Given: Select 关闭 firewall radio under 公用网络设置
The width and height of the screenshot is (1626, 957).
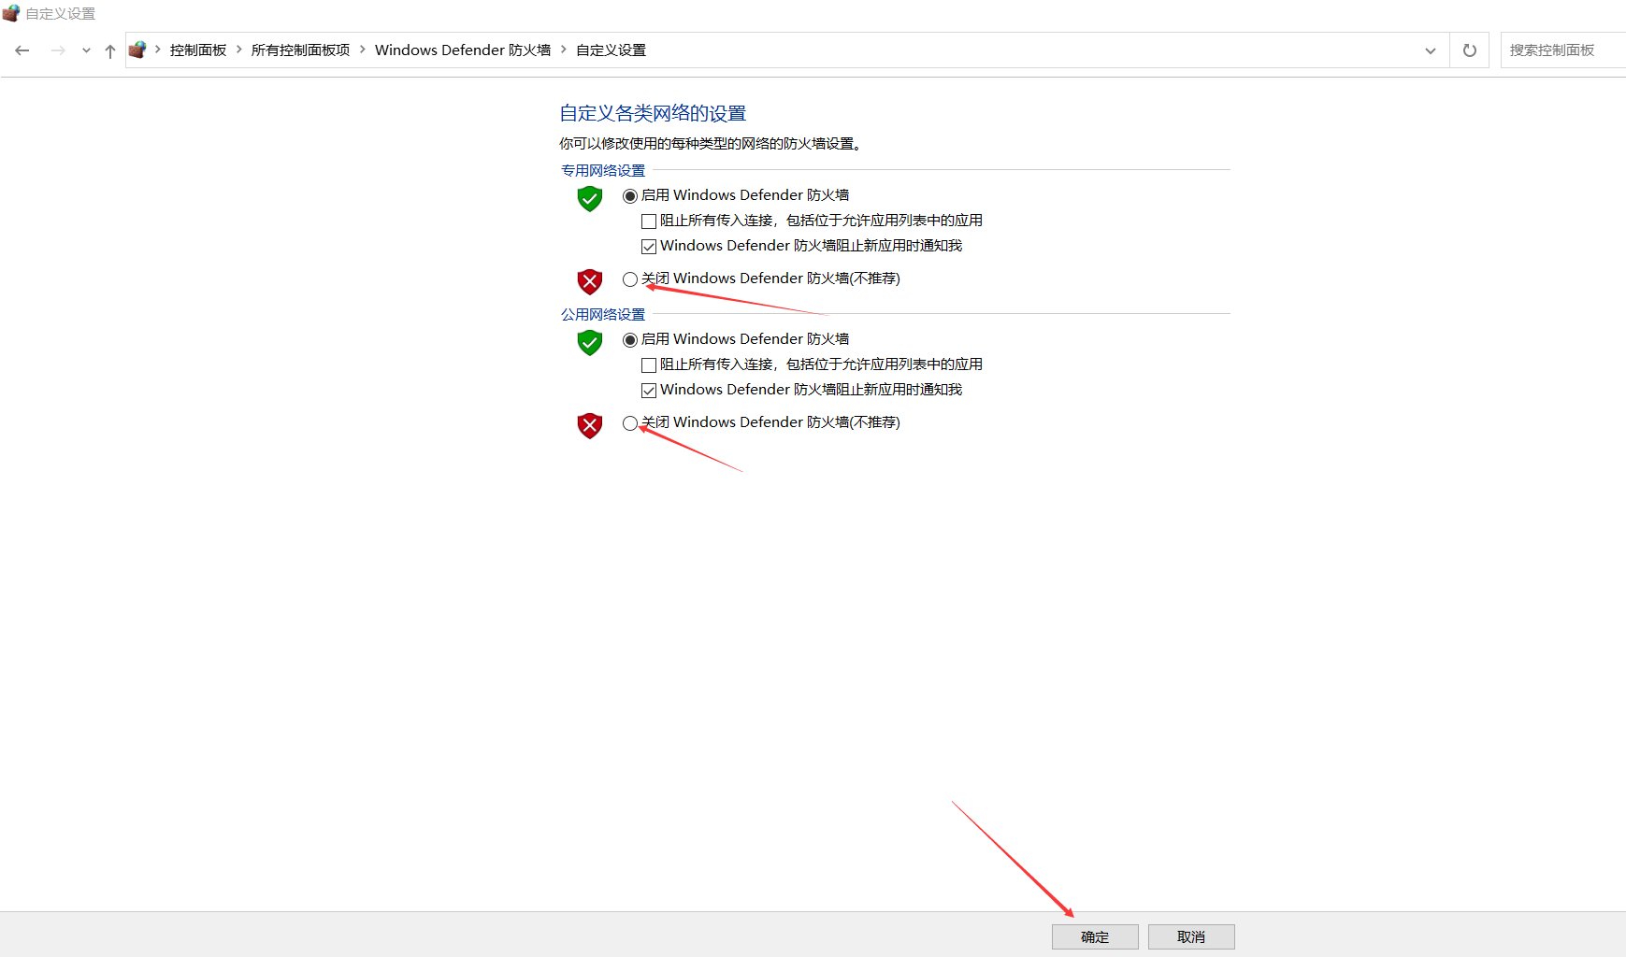Looking at the screenshot, I should click(630, 423).
